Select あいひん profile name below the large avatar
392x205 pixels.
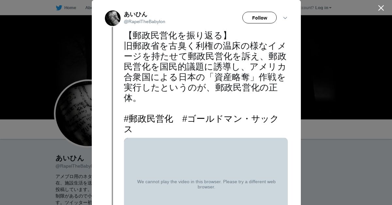70,158
